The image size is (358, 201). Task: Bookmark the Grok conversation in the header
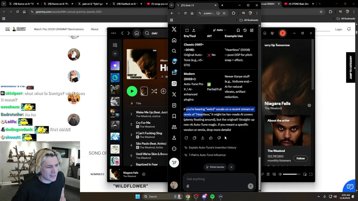point(238,30)
